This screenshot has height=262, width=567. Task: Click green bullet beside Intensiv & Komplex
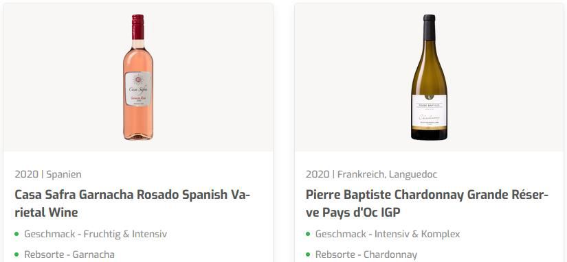308,234
